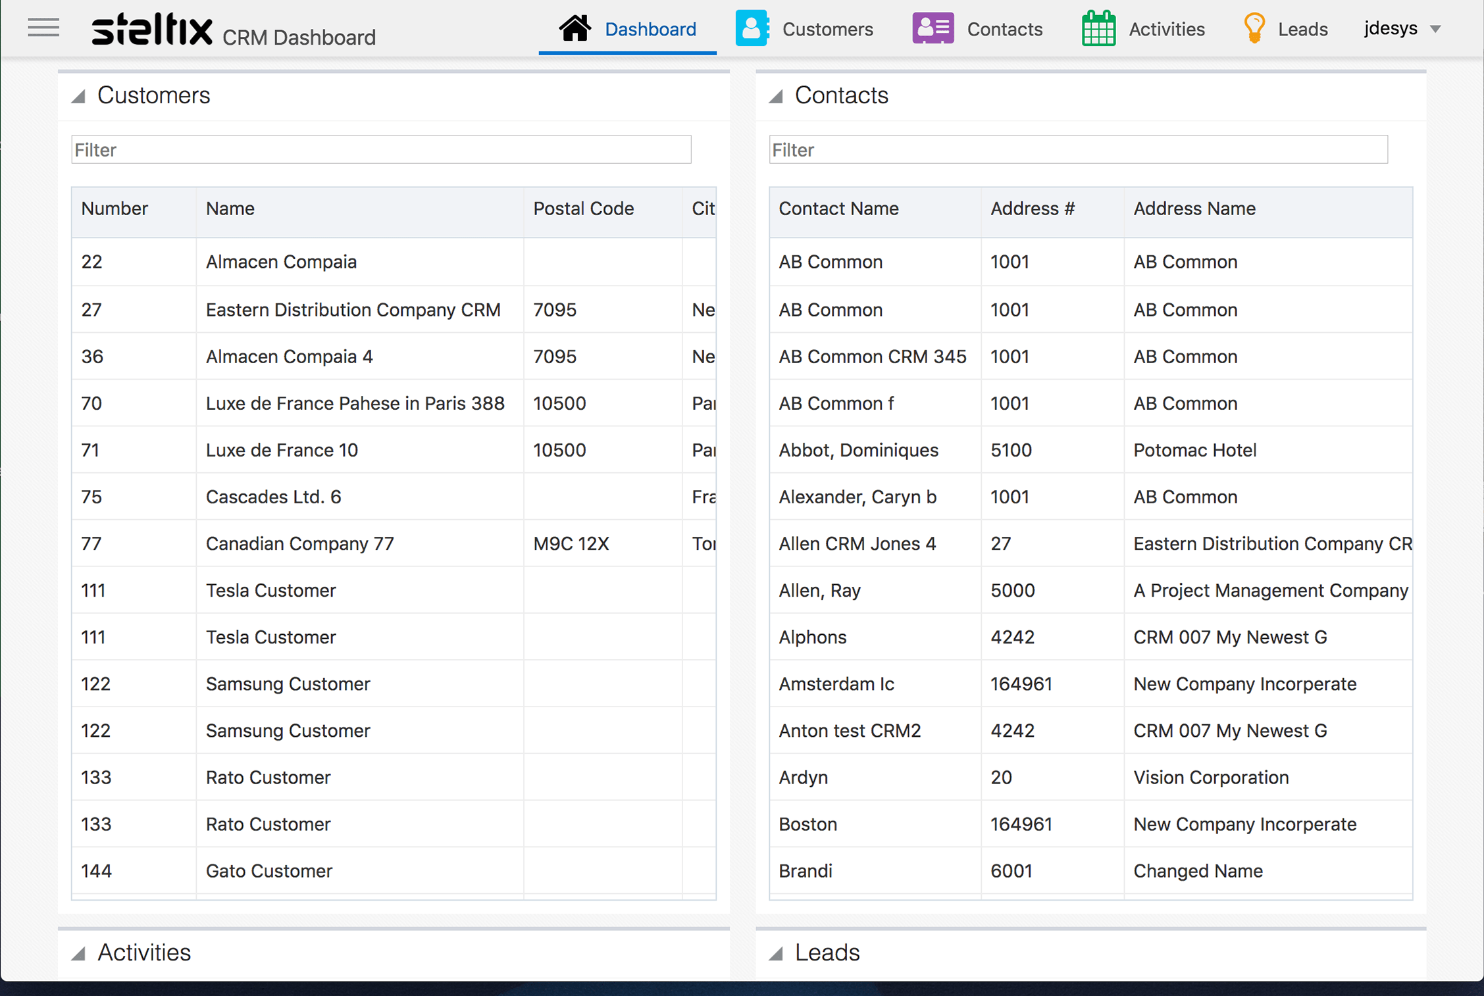Screen dimensions: 1484x996
Task: Sort by the Contact Name column header
Action: [838, 209]
